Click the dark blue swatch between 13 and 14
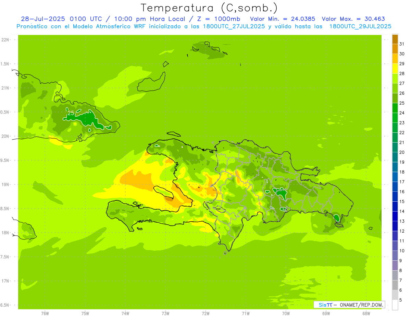The height and width of the screenshot is (318, 411). (x=395, y=216)
